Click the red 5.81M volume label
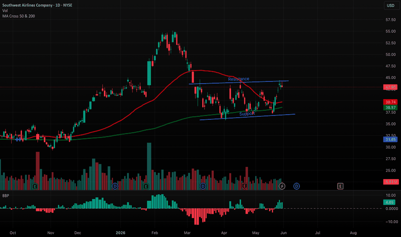The height and width of the screenshot is (237, 401). point(391,182)
